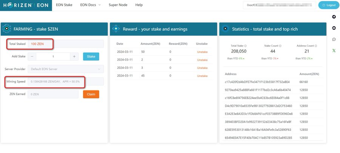Select address 9270ea9425a88Bfa661F1177bd2c3cA6a6b40474
Viewport: 340px width, 153px height.
(x=258, y=90)
